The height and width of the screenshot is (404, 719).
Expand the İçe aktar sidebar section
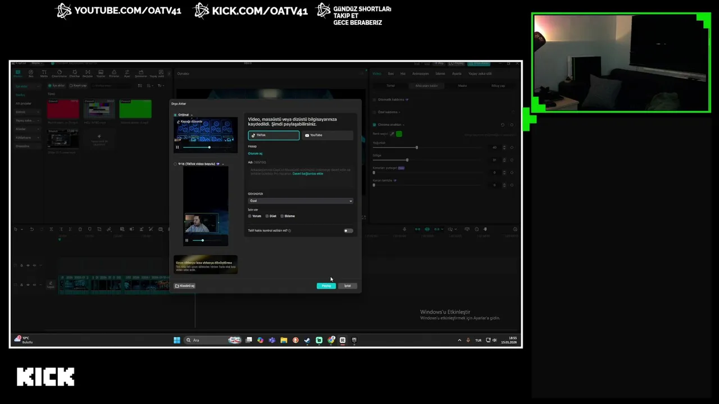point(27,86)
